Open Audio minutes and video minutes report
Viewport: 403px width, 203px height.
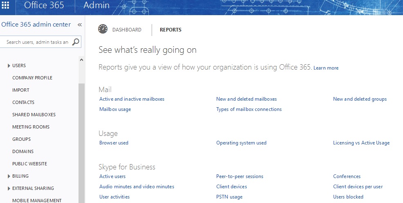pos(137,187)
